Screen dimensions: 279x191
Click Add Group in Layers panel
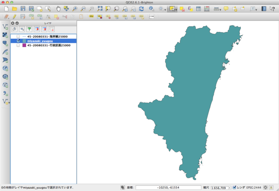[14, 29]
